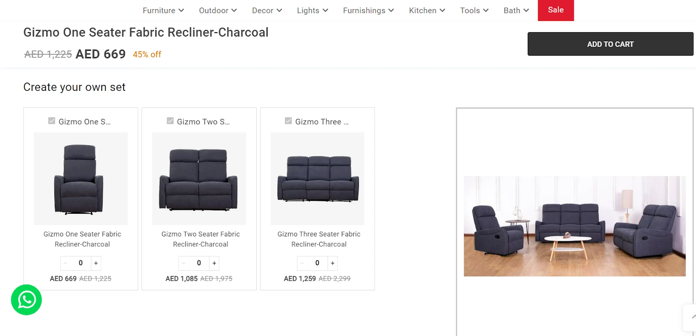This screenshot has height=336, width=696.
Task: Click the Gizmo One Seater quantity field
Action: point(81,263)
